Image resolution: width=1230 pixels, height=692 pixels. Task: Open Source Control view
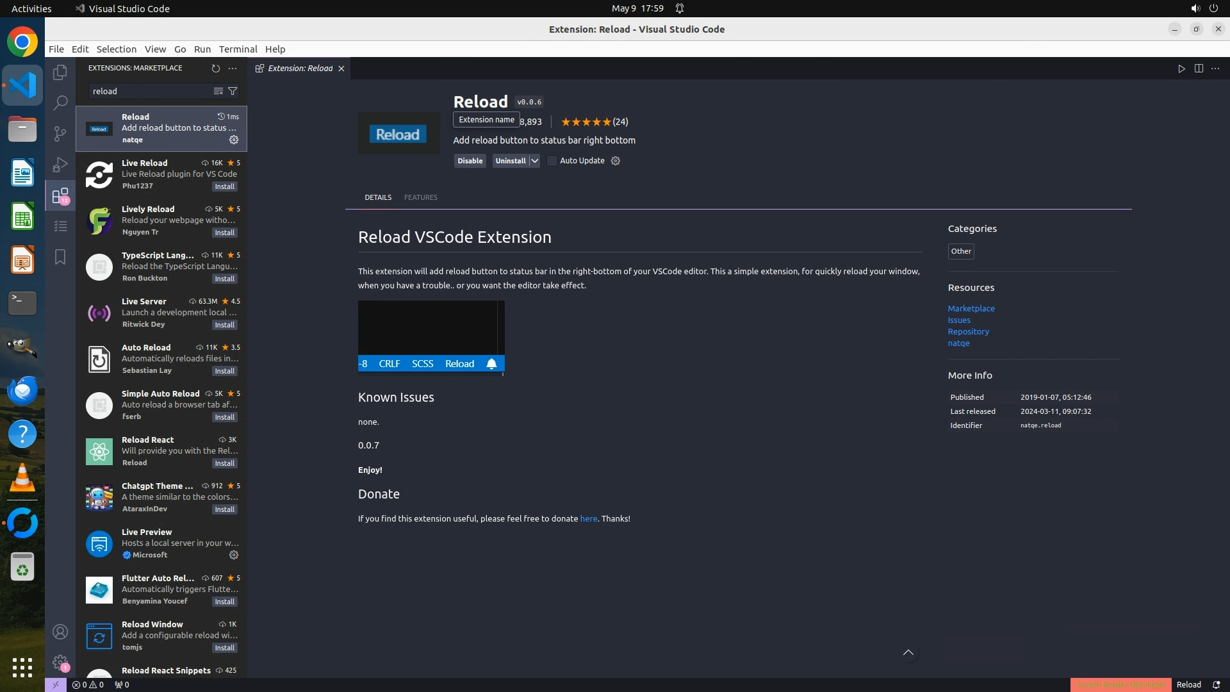pyautogui.click(x=60, y=133)
